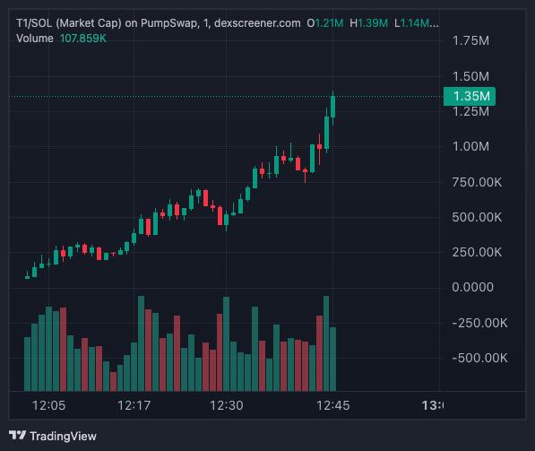Click the volume value 107.859K
Image resolution: width=535 pixels, height=451 pixels.
tap(83, 39)
